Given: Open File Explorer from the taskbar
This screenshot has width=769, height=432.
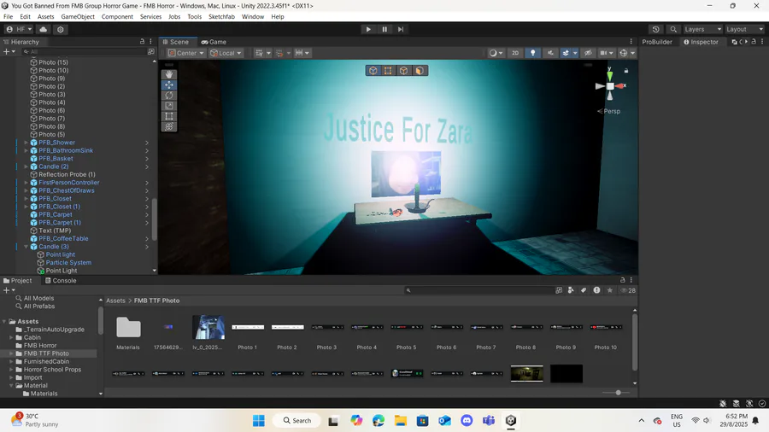Looking at the screenshot, I should click(401, 420).
